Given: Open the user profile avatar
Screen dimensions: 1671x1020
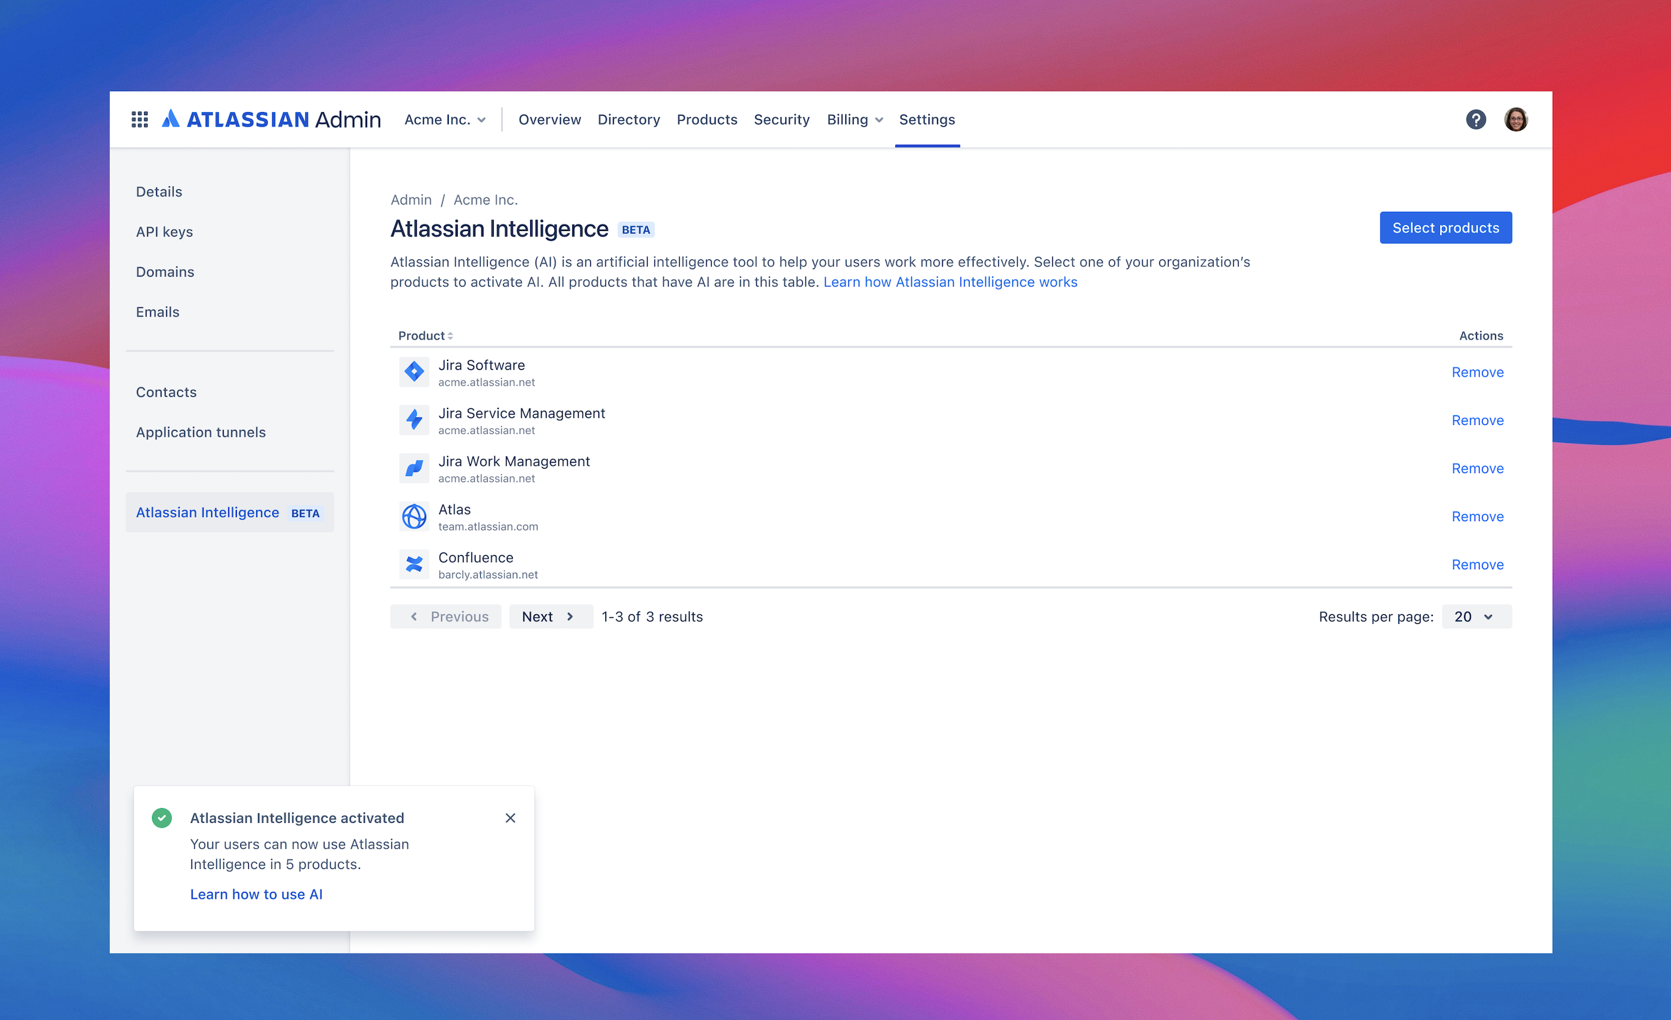Looking at the screenshot, I should [x=1516, y=119].
